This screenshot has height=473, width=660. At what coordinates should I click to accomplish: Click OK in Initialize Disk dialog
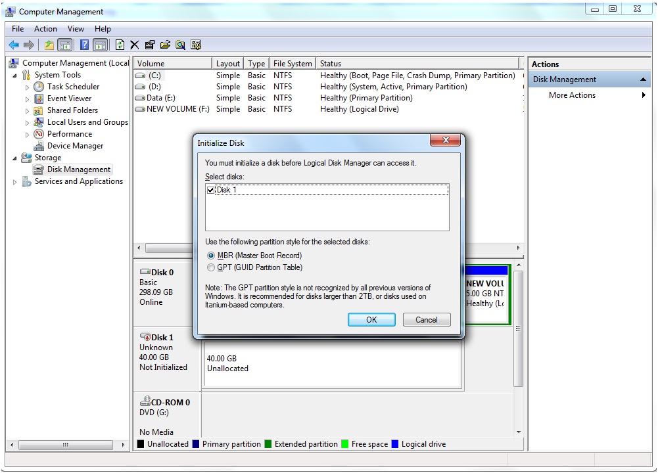click(371, 320)
